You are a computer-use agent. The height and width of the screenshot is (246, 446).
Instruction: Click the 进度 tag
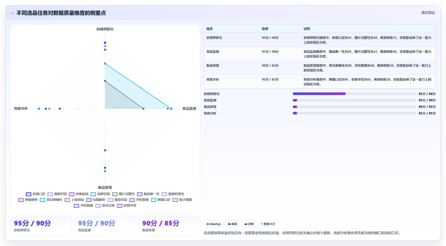point(249,224)
